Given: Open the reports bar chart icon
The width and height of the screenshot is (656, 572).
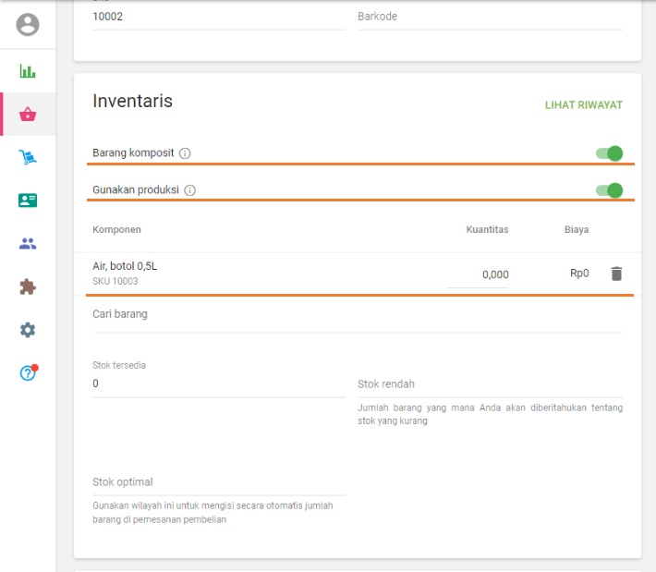Looking at the screenshot, I should coord(28,71).
